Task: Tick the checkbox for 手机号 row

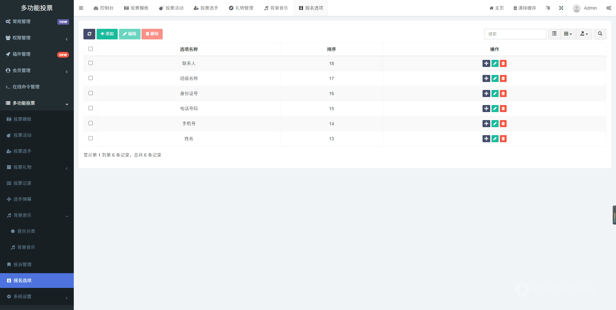Action: pos(90,123)
